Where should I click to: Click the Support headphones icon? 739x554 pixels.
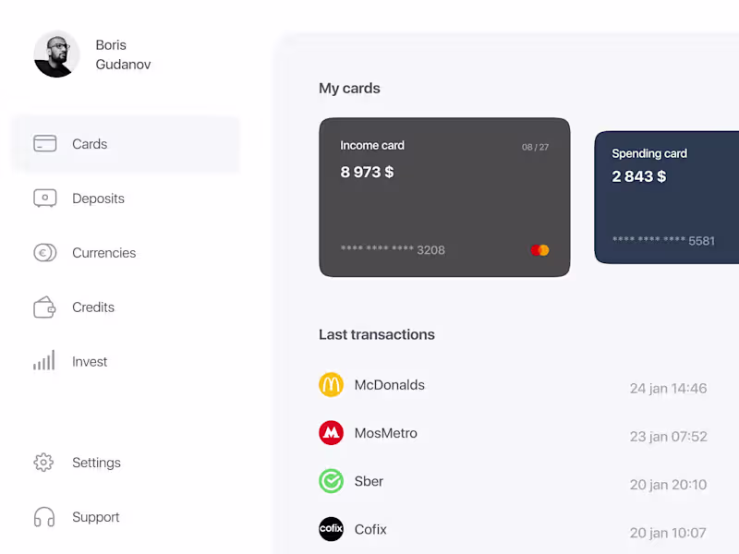(x=44, y=517)
